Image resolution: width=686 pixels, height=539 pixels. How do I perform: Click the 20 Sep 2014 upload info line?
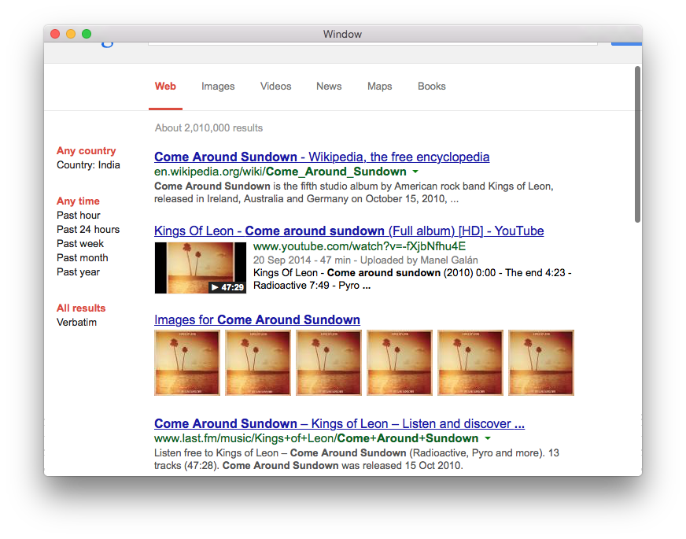[365, 260]
